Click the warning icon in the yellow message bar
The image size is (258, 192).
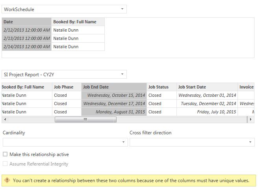tap(7, 180)
